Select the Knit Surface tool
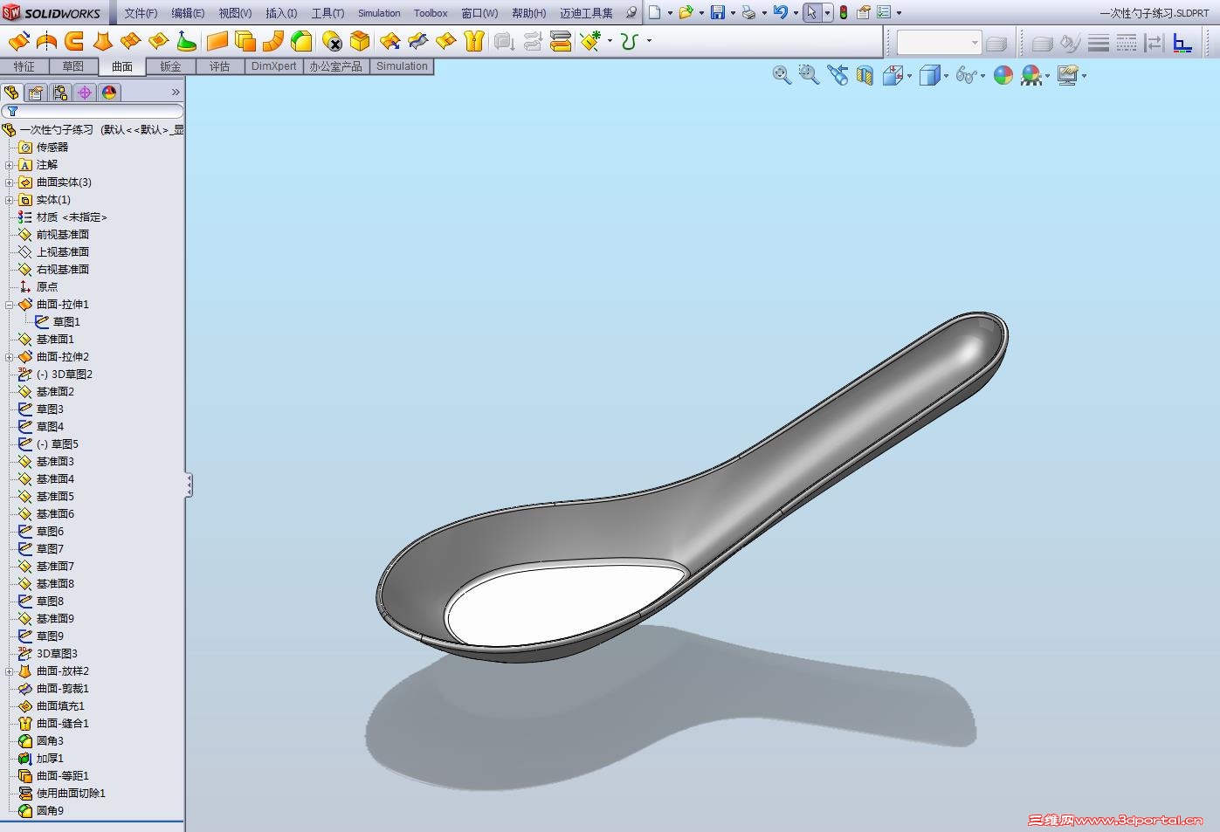Viewport: 1220px width, 832px height. pyautogui.click(x=474, y=41)
